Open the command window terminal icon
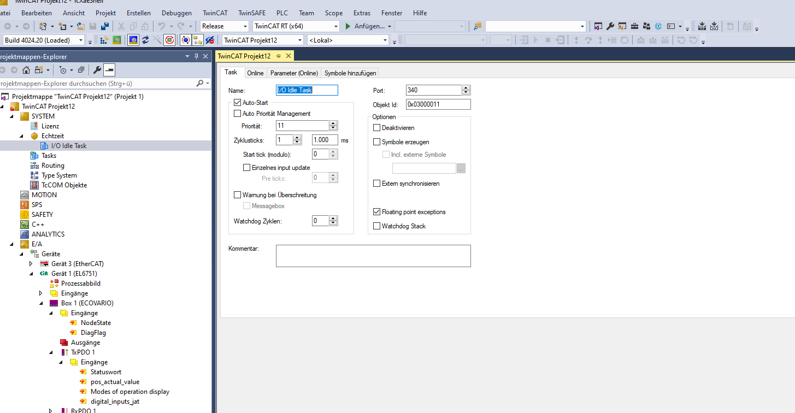 point(670,26)
